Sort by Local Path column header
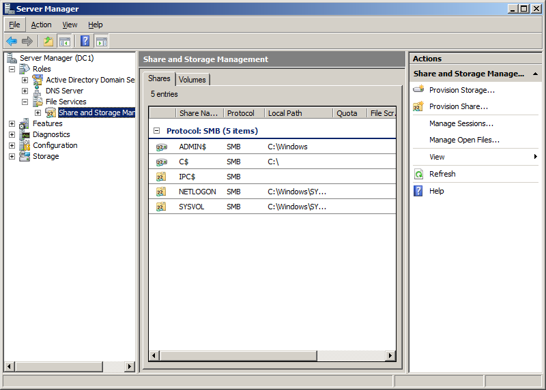Image resolution: width=546 pixels, height=390 pixels. pos(298,113)
